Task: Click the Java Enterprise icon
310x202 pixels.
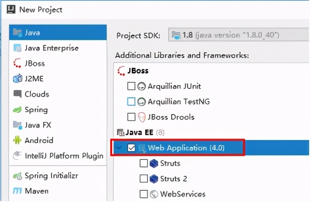Action: click(18, 48)
